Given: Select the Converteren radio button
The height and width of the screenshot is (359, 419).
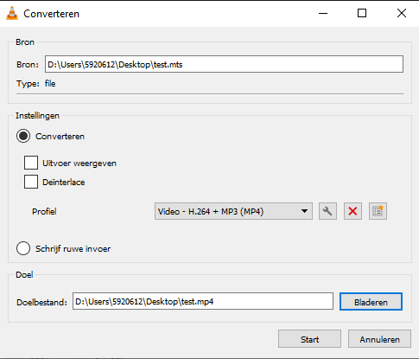Looking at the screenshot, I should coord(23,136).
